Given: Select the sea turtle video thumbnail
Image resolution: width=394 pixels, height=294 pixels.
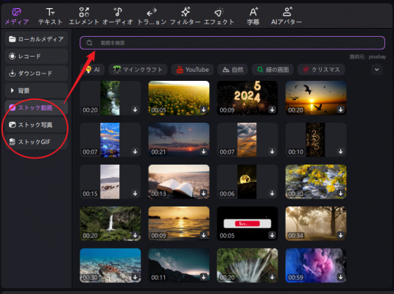Looking at the screenshot, I should pos(110,265).
